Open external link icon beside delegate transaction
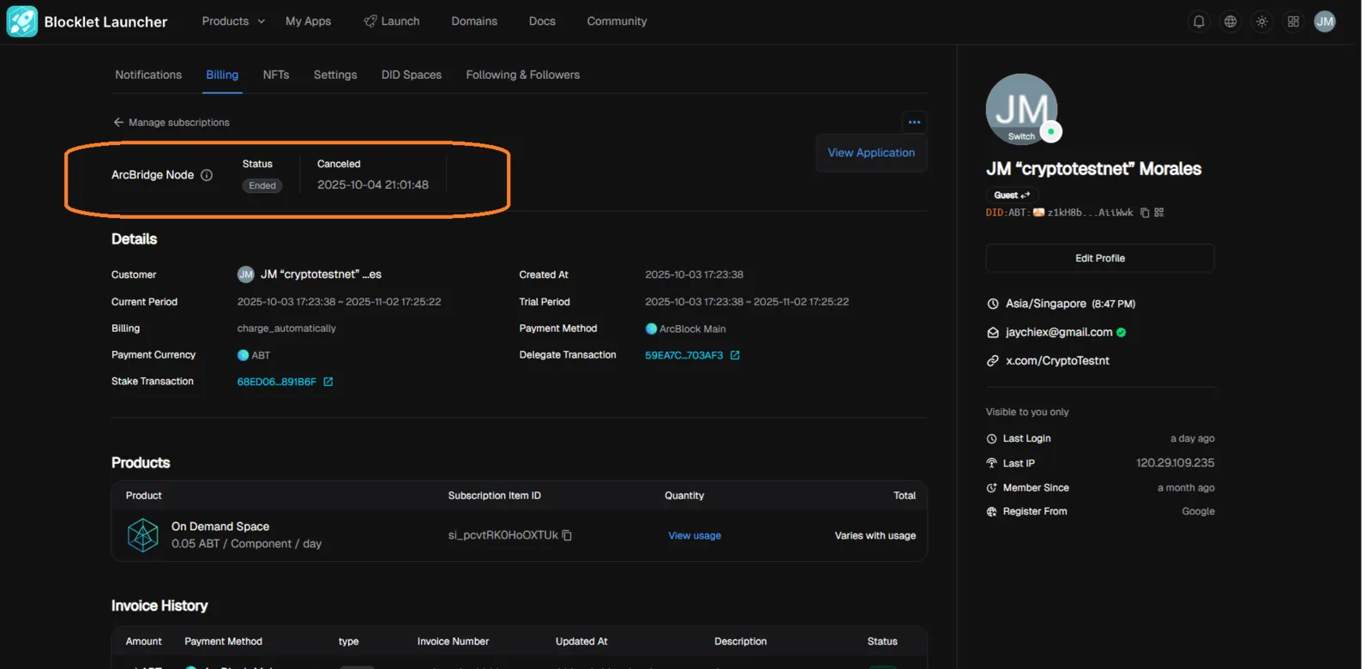The width and height of the screenshot is (1372, 669). point(735,355)
